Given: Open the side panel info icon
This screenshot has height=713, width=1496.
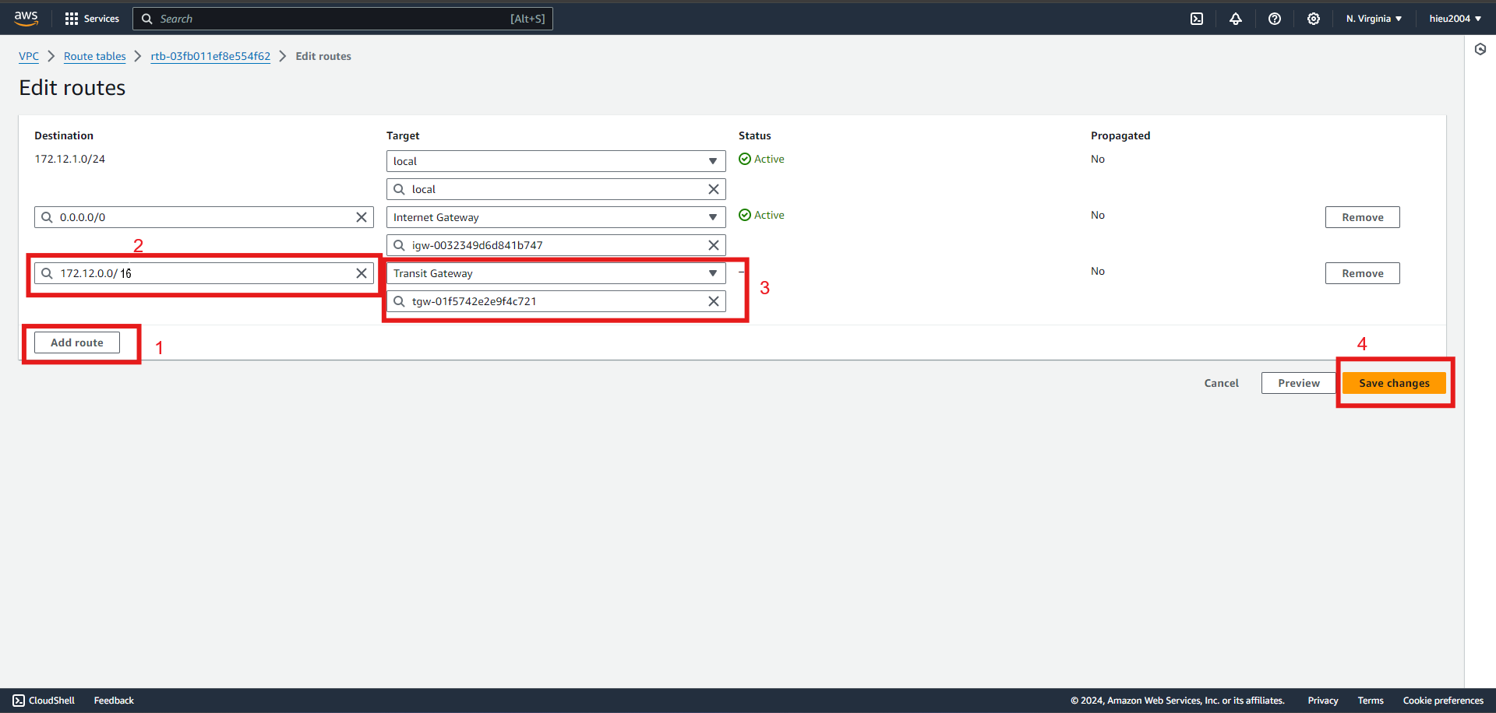Looking at the screenshot, I should pos(1480,49).
